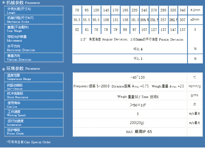The height and width of the screenshot is (154, 205).
Task: Click weight cell value 70
Action: pos(96,29)
